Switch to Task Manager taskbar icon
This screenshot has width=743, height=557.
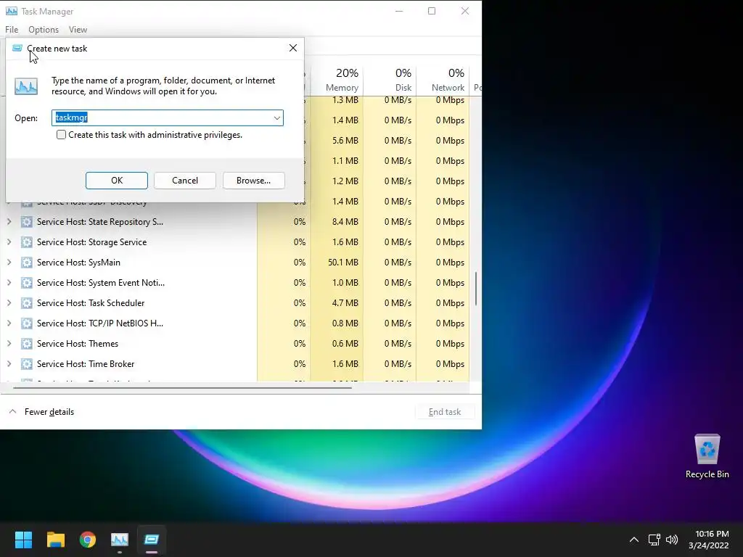point(120,540)
